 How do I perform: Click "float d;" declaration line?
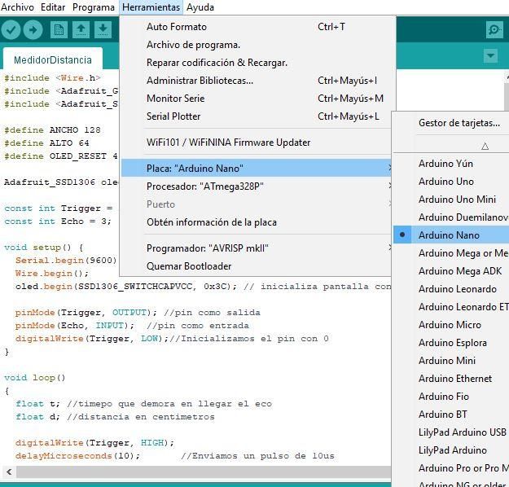click(x=37, y=417)
